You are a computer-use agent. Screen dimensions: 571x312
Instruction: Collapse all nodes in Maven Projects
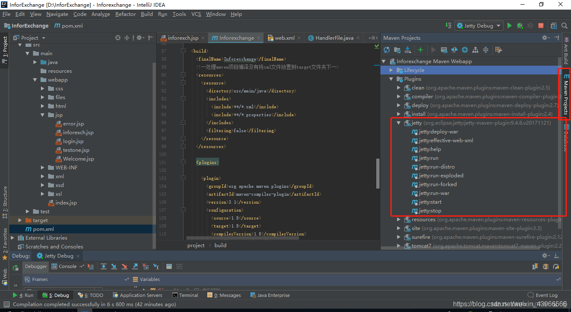click(486, 50)
